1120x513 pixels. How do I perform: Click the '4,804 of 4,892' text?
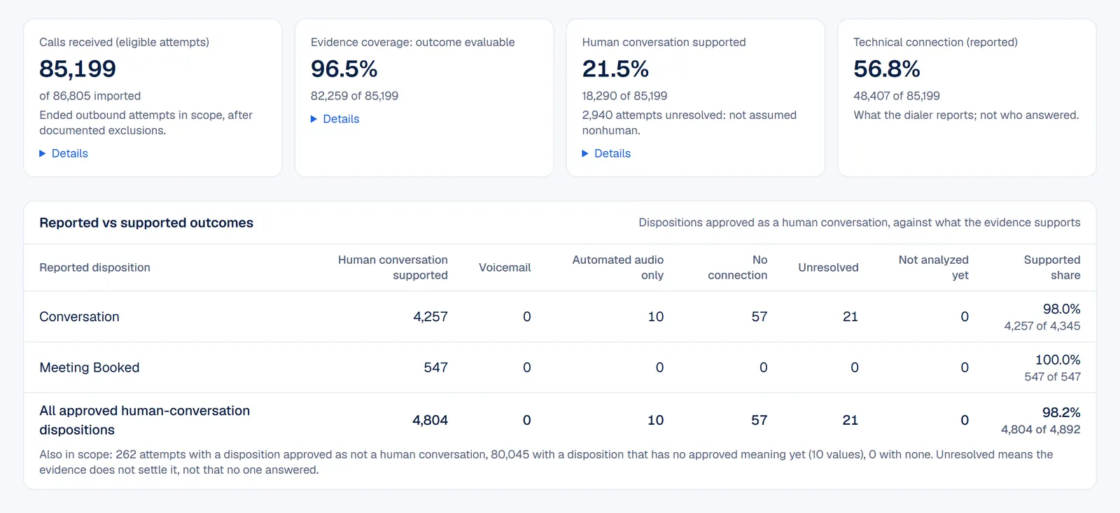pos(1041,430)
